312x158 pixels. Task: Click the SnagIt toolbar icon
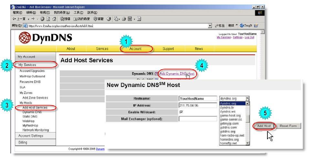tap(246, 26)
